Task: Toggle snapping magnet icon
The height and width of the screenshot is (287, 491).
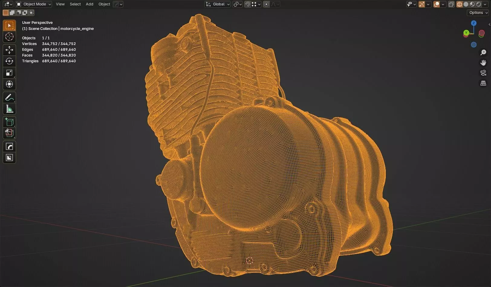Action: point(247,4)
